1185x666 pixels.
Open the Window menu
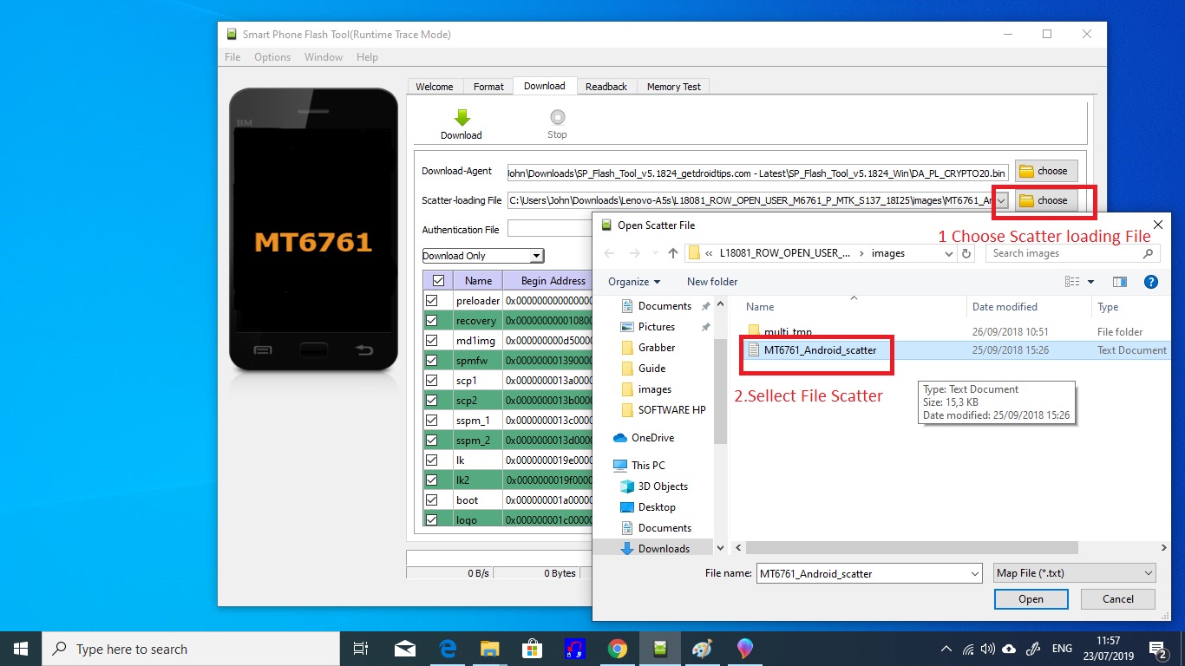[x=324, y=57]
